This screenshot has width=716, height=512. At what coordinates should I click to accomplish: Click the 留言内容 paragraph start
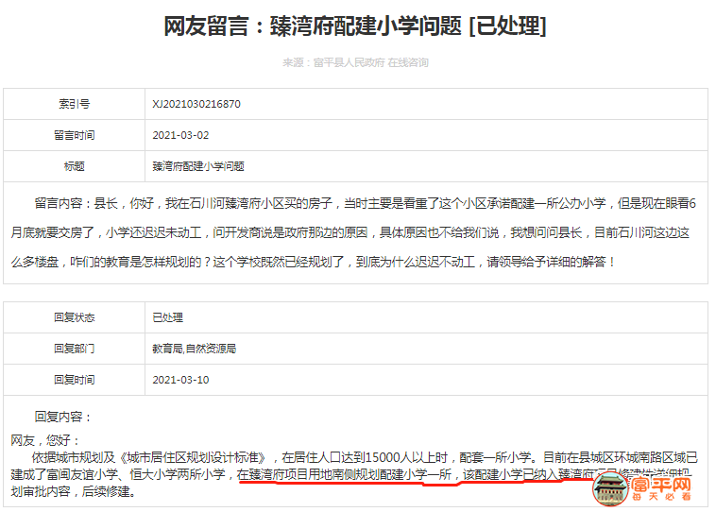64,203
